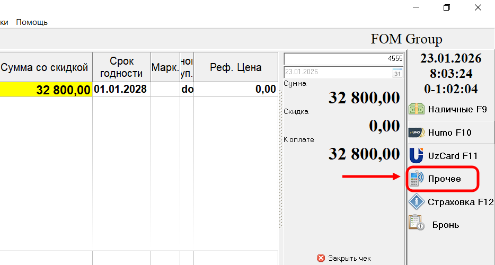Screen dimensions: 495x265
Task: Click the Срок годности column header
Action: (x=121, y=67)
